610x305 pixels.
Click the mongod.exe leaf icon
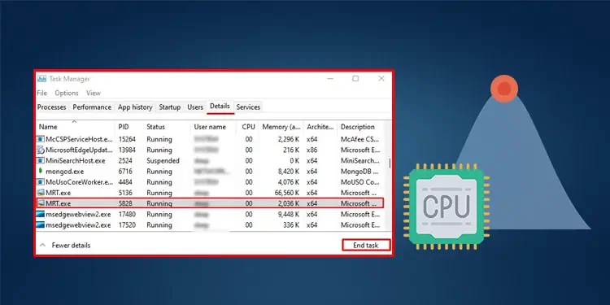(41, 171)
